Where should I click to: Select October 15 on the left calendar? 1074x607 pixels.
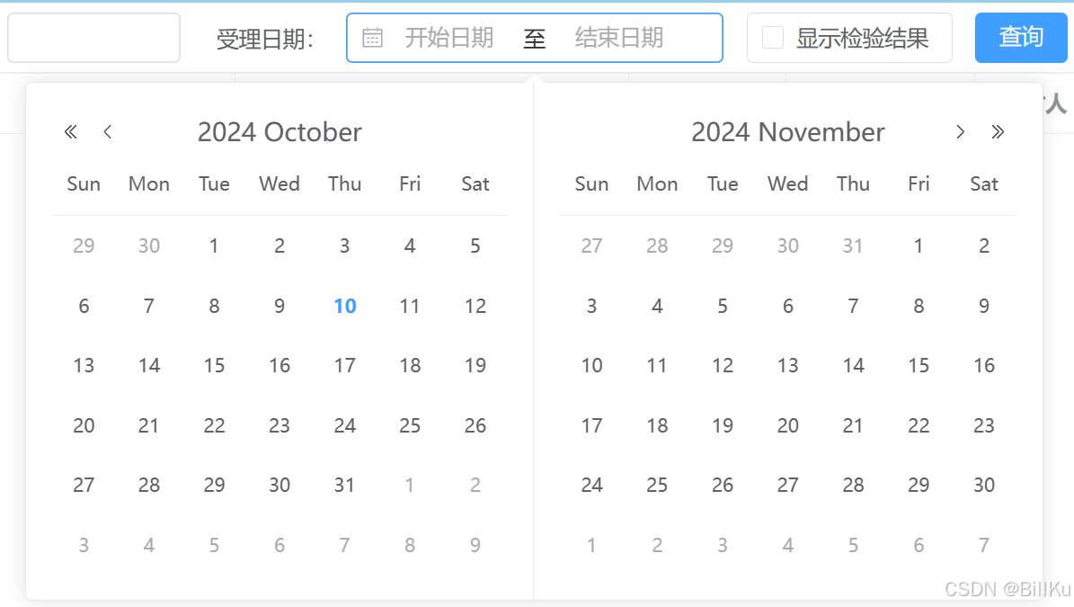(214, 365)
